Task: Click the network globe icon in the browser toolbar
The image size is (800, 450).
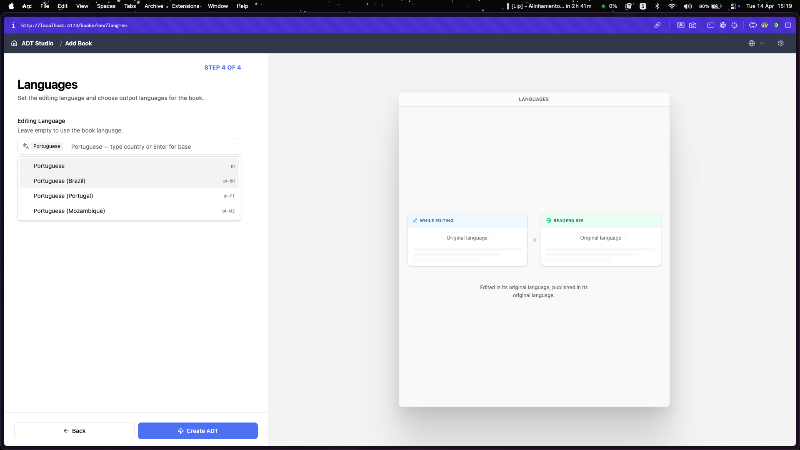Action: [723, 25]
